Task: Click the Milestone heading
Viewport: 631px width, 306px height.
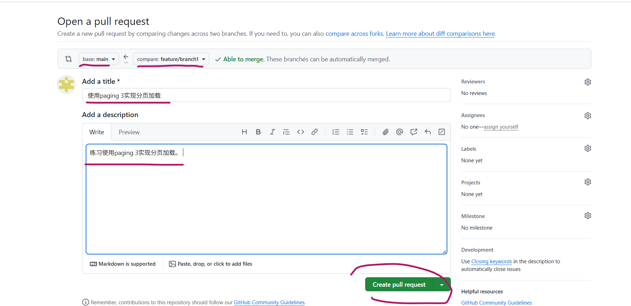Action: click(473, 216)
